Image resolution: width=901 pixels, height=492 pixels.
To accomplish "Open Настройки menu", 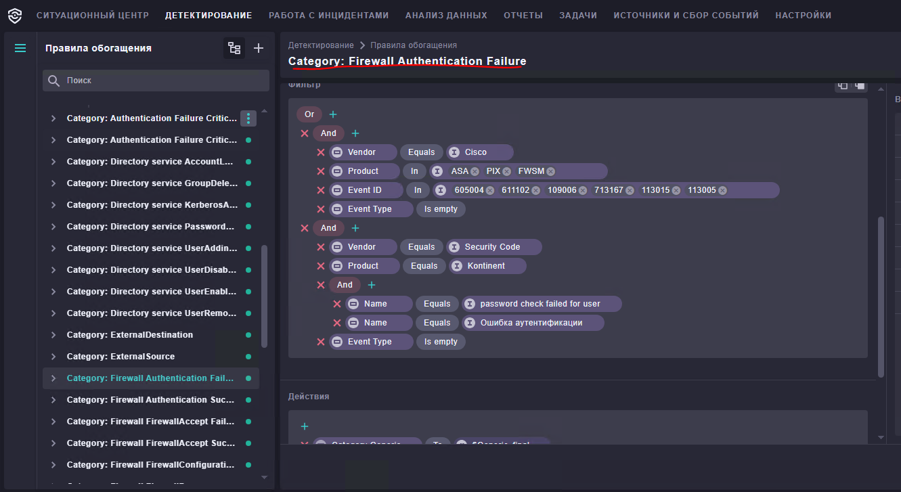I will [x=804, y=16].
